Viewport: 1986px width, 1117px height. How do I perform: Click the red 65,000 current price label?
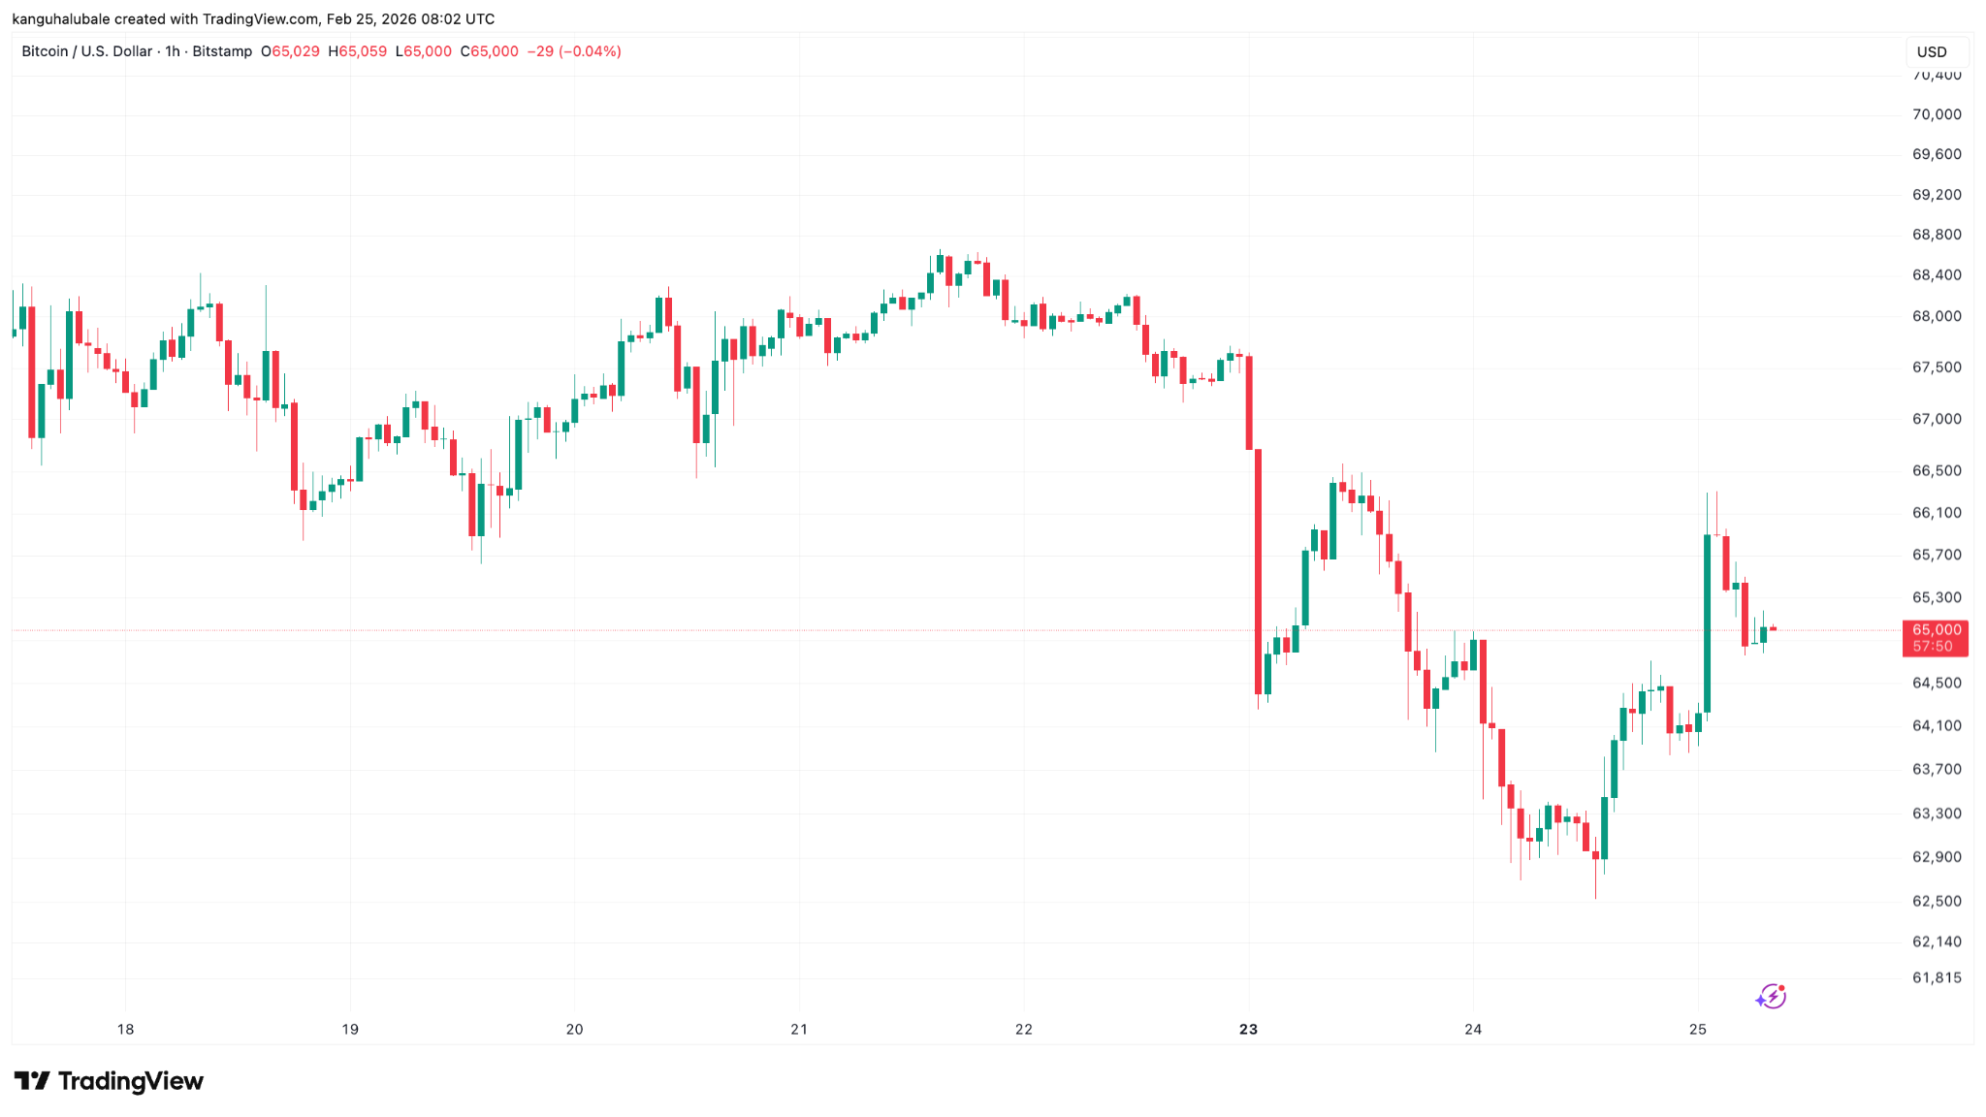1936,630
